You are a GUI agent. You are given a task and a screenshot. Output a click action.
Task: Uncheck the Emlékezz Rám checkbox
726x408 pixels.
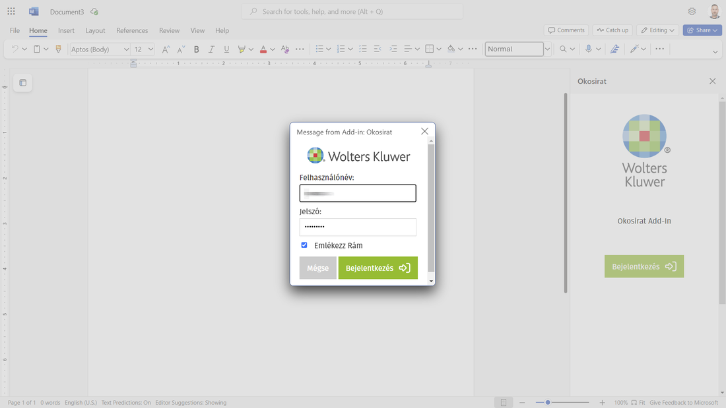coord(304,245)
